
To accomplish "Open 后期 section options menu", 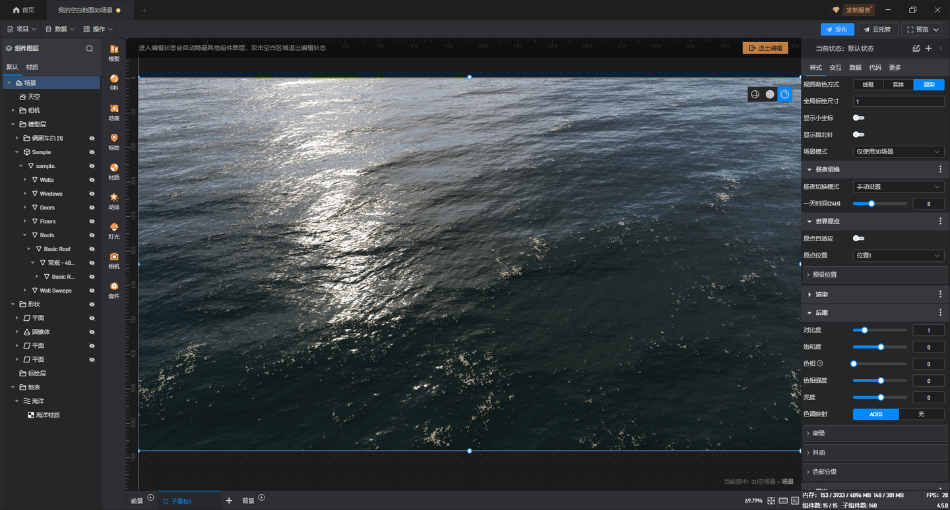I will 940,312.
